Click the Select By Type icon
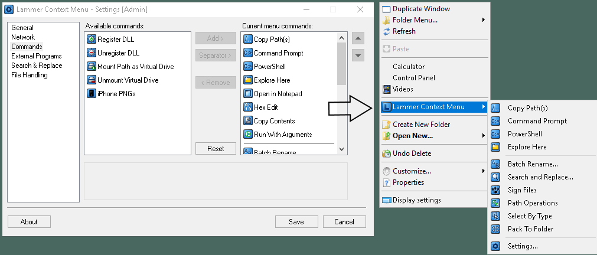Screen dimensions: 597x255 pos(495,216)
